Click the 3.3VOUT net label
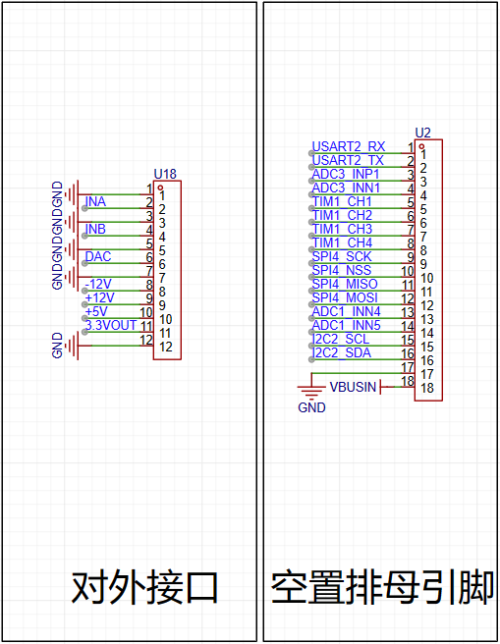The width and height of the screenshot is (500, 644). pos(111,325)
